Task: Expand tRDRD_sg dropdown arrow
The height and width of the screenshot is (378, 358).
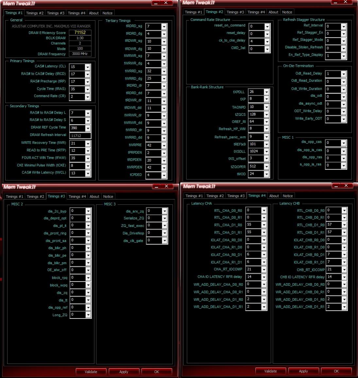Action: [164, 26]
